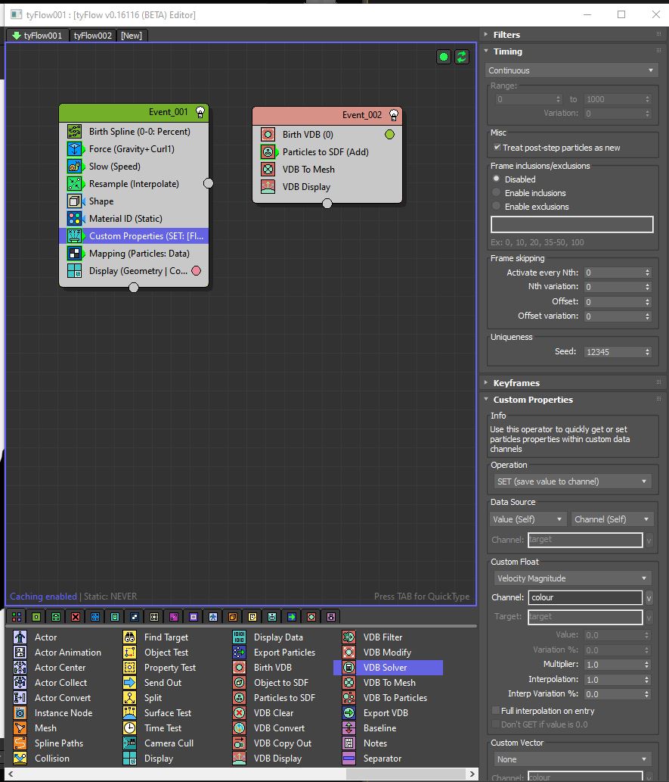Check Full interpolation on entry
Image resolution: width=669 pixels, height=782 pixels.
(496, 711)
